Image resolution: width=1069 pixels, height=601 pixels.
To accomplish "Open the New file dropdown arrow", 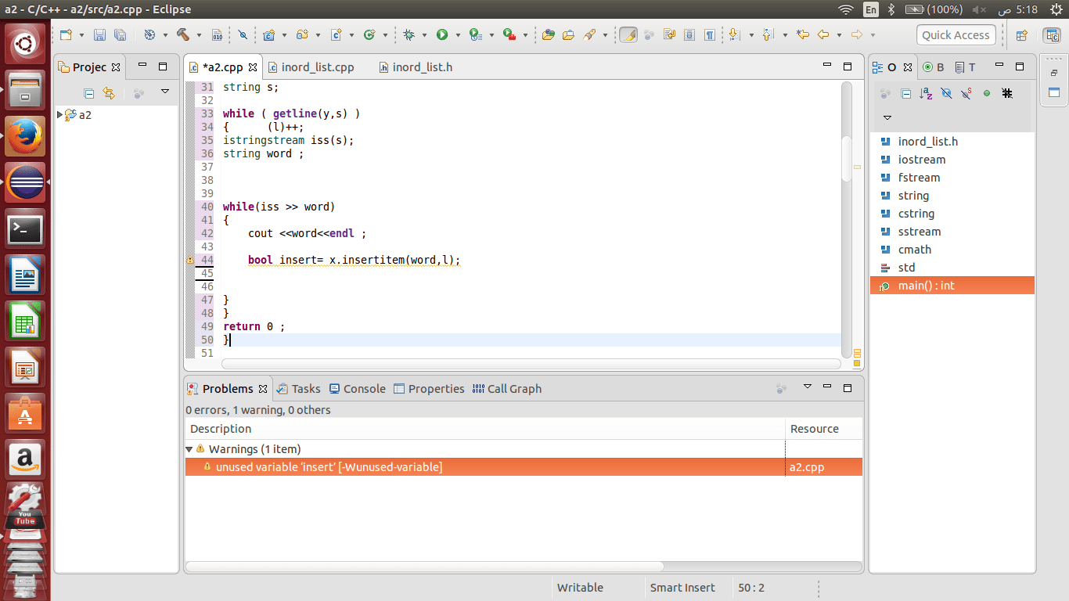I will [x=81, y=34].
